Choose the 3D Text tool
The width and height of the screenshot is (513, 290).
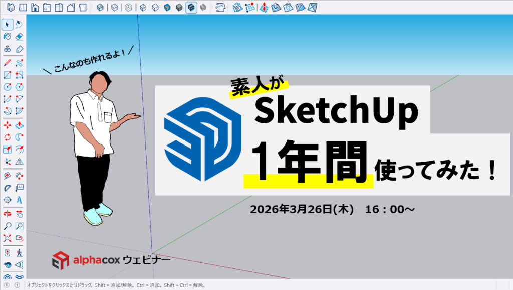(19, 200)
